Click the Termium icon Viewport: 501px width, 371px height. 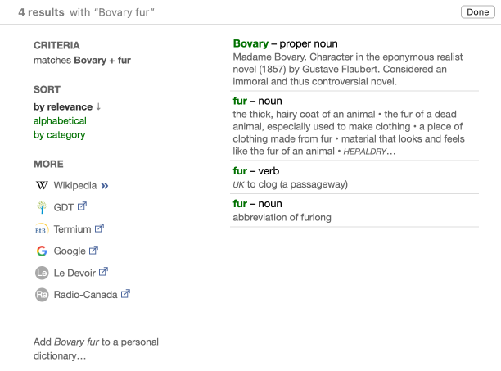coord(41,229)
